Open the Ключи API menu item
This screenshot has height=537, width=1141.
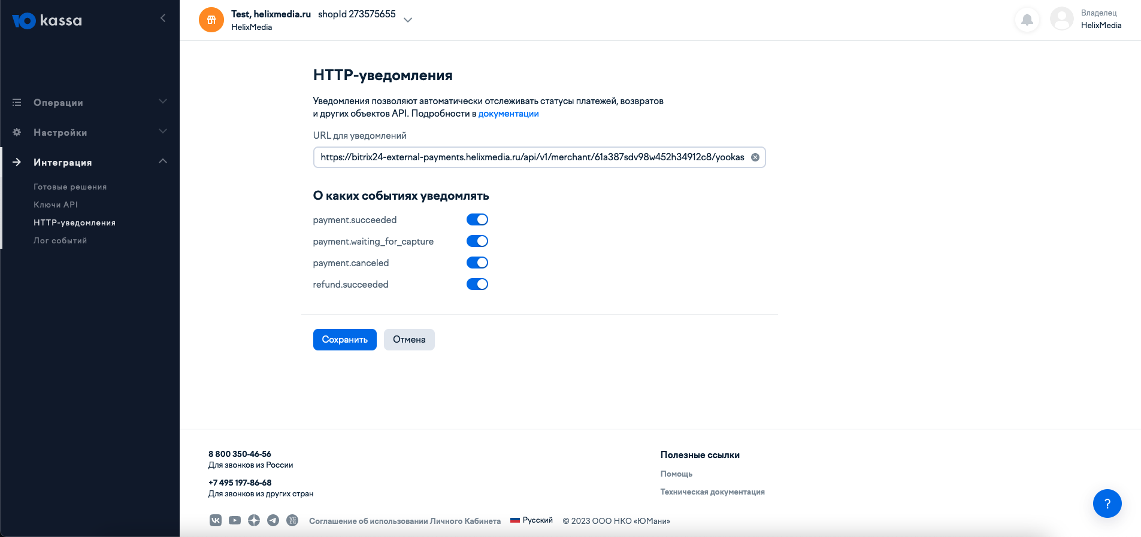pyautogui.click(x=56, y=205)
